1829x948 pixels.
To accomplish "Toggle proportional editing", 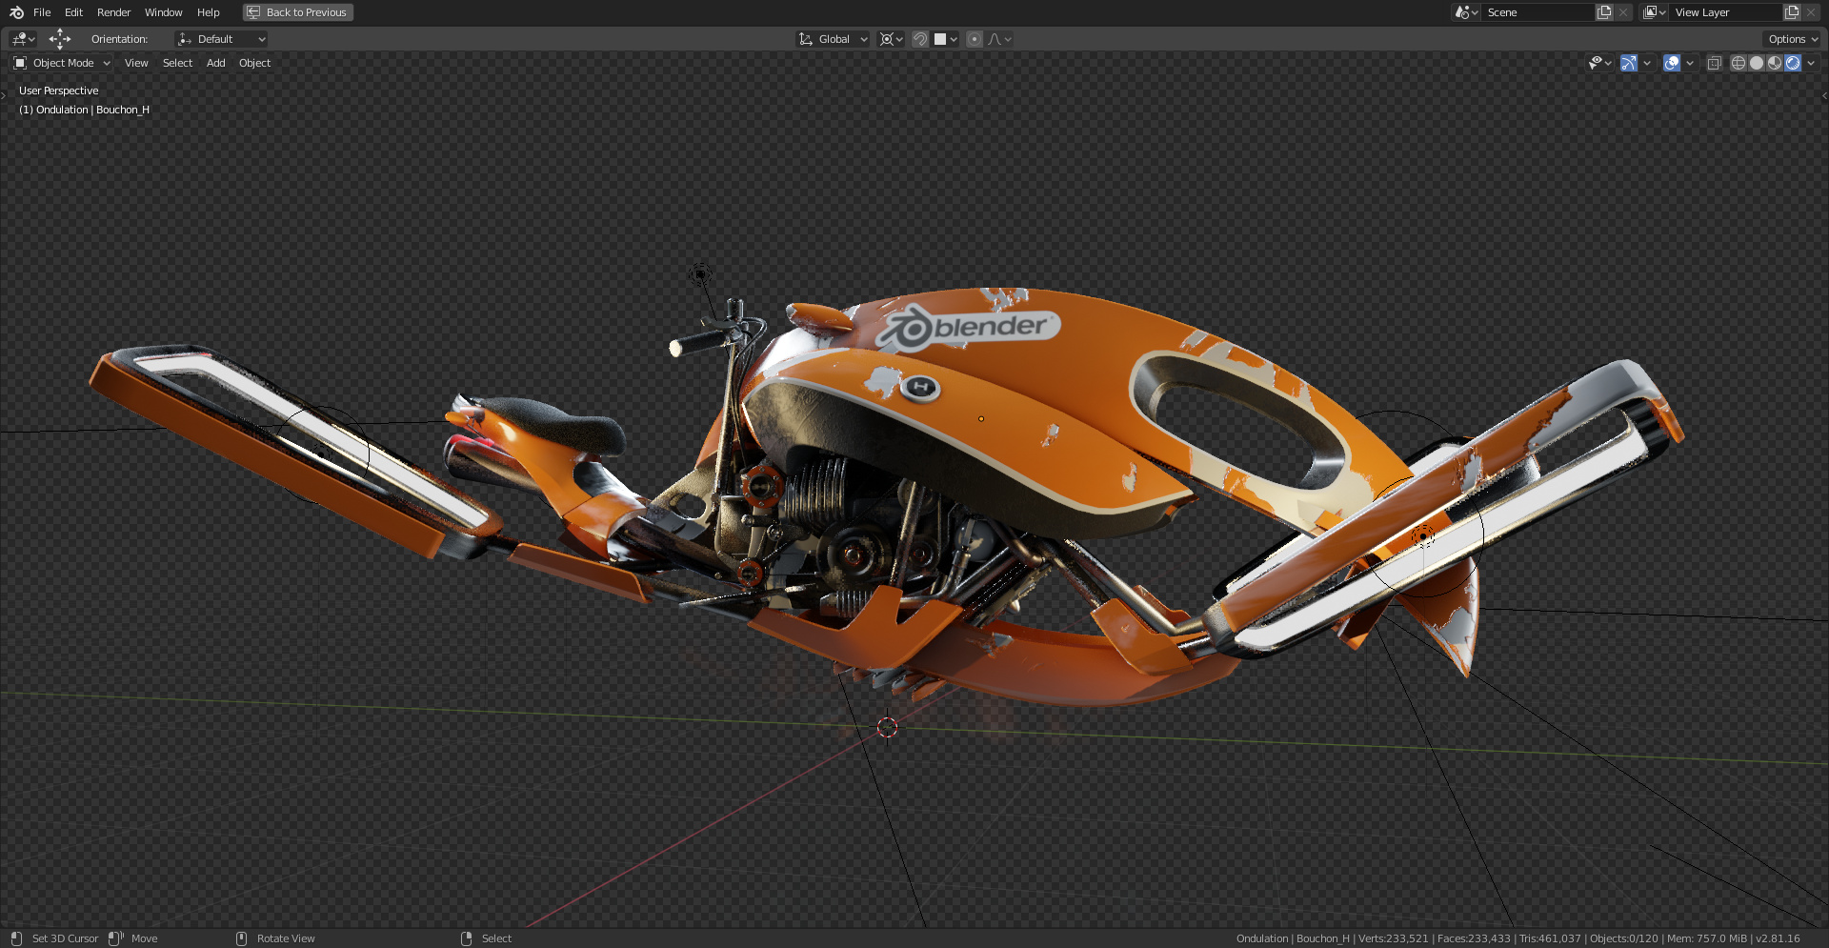I will point(974,39).
